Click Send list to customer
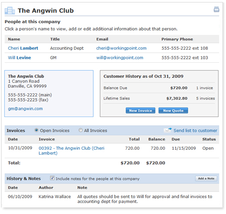 point(195,131)
